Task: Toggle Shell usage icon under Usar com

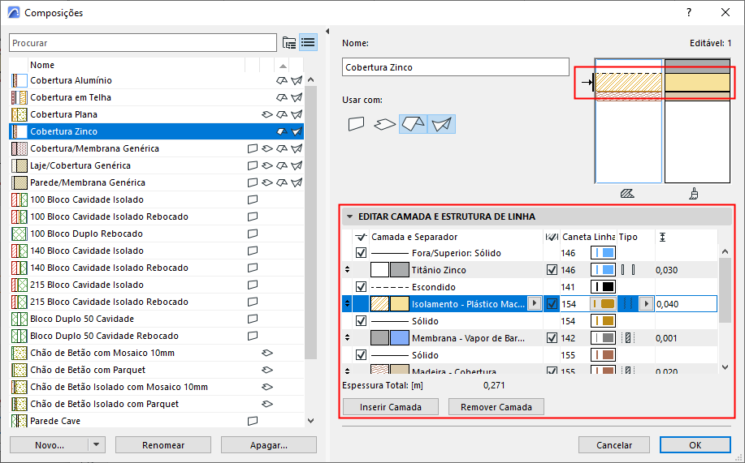Action: 441,124
